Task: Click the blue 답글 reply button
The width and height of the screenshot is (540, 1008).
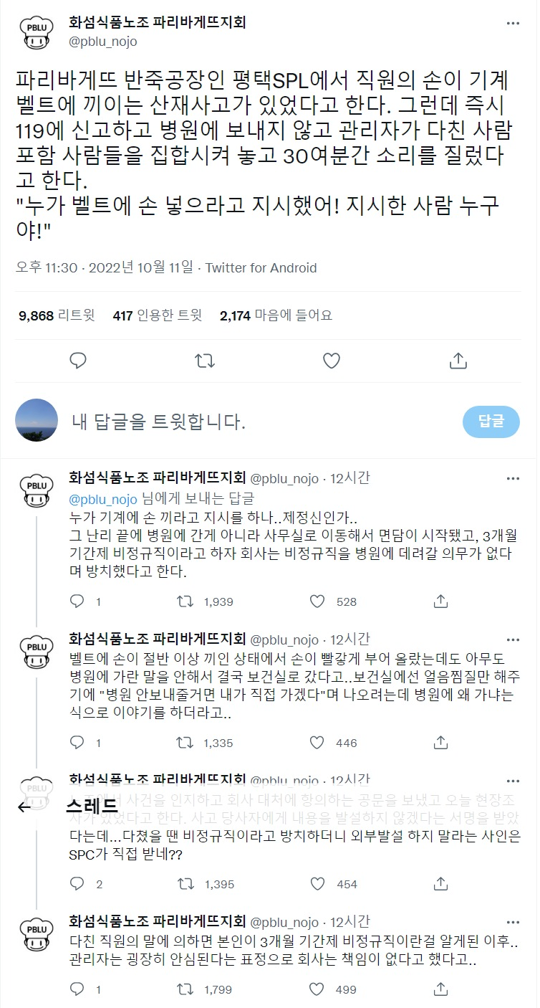Action: point(491,422)
